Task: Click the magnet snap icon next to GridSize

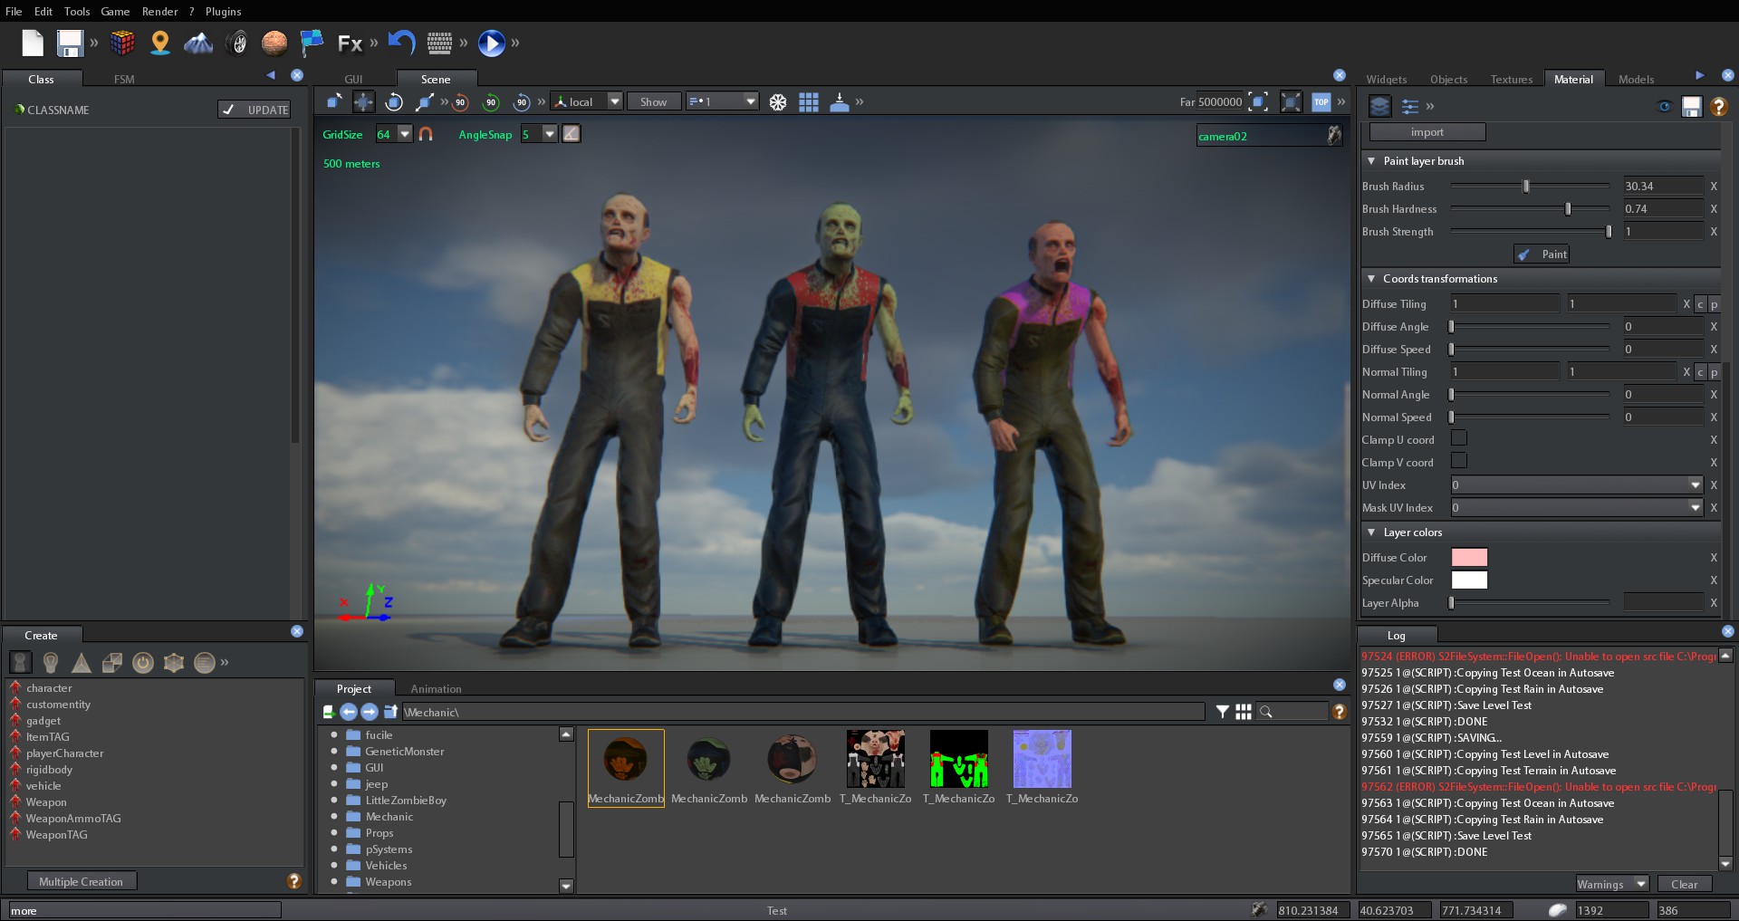Action: tap(426, 135)
